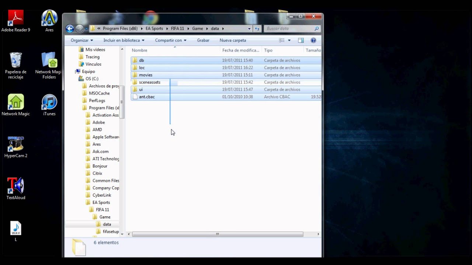Select Mis vídeos in navigation tree
The image size is (472, 265).
coord(95,50)
